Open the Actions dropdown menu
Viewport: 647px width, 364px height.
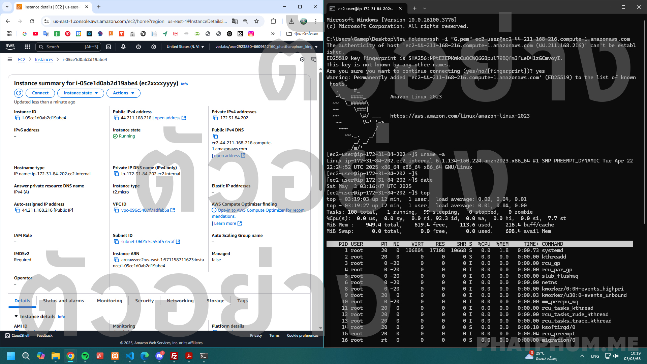tap(123, 93)
